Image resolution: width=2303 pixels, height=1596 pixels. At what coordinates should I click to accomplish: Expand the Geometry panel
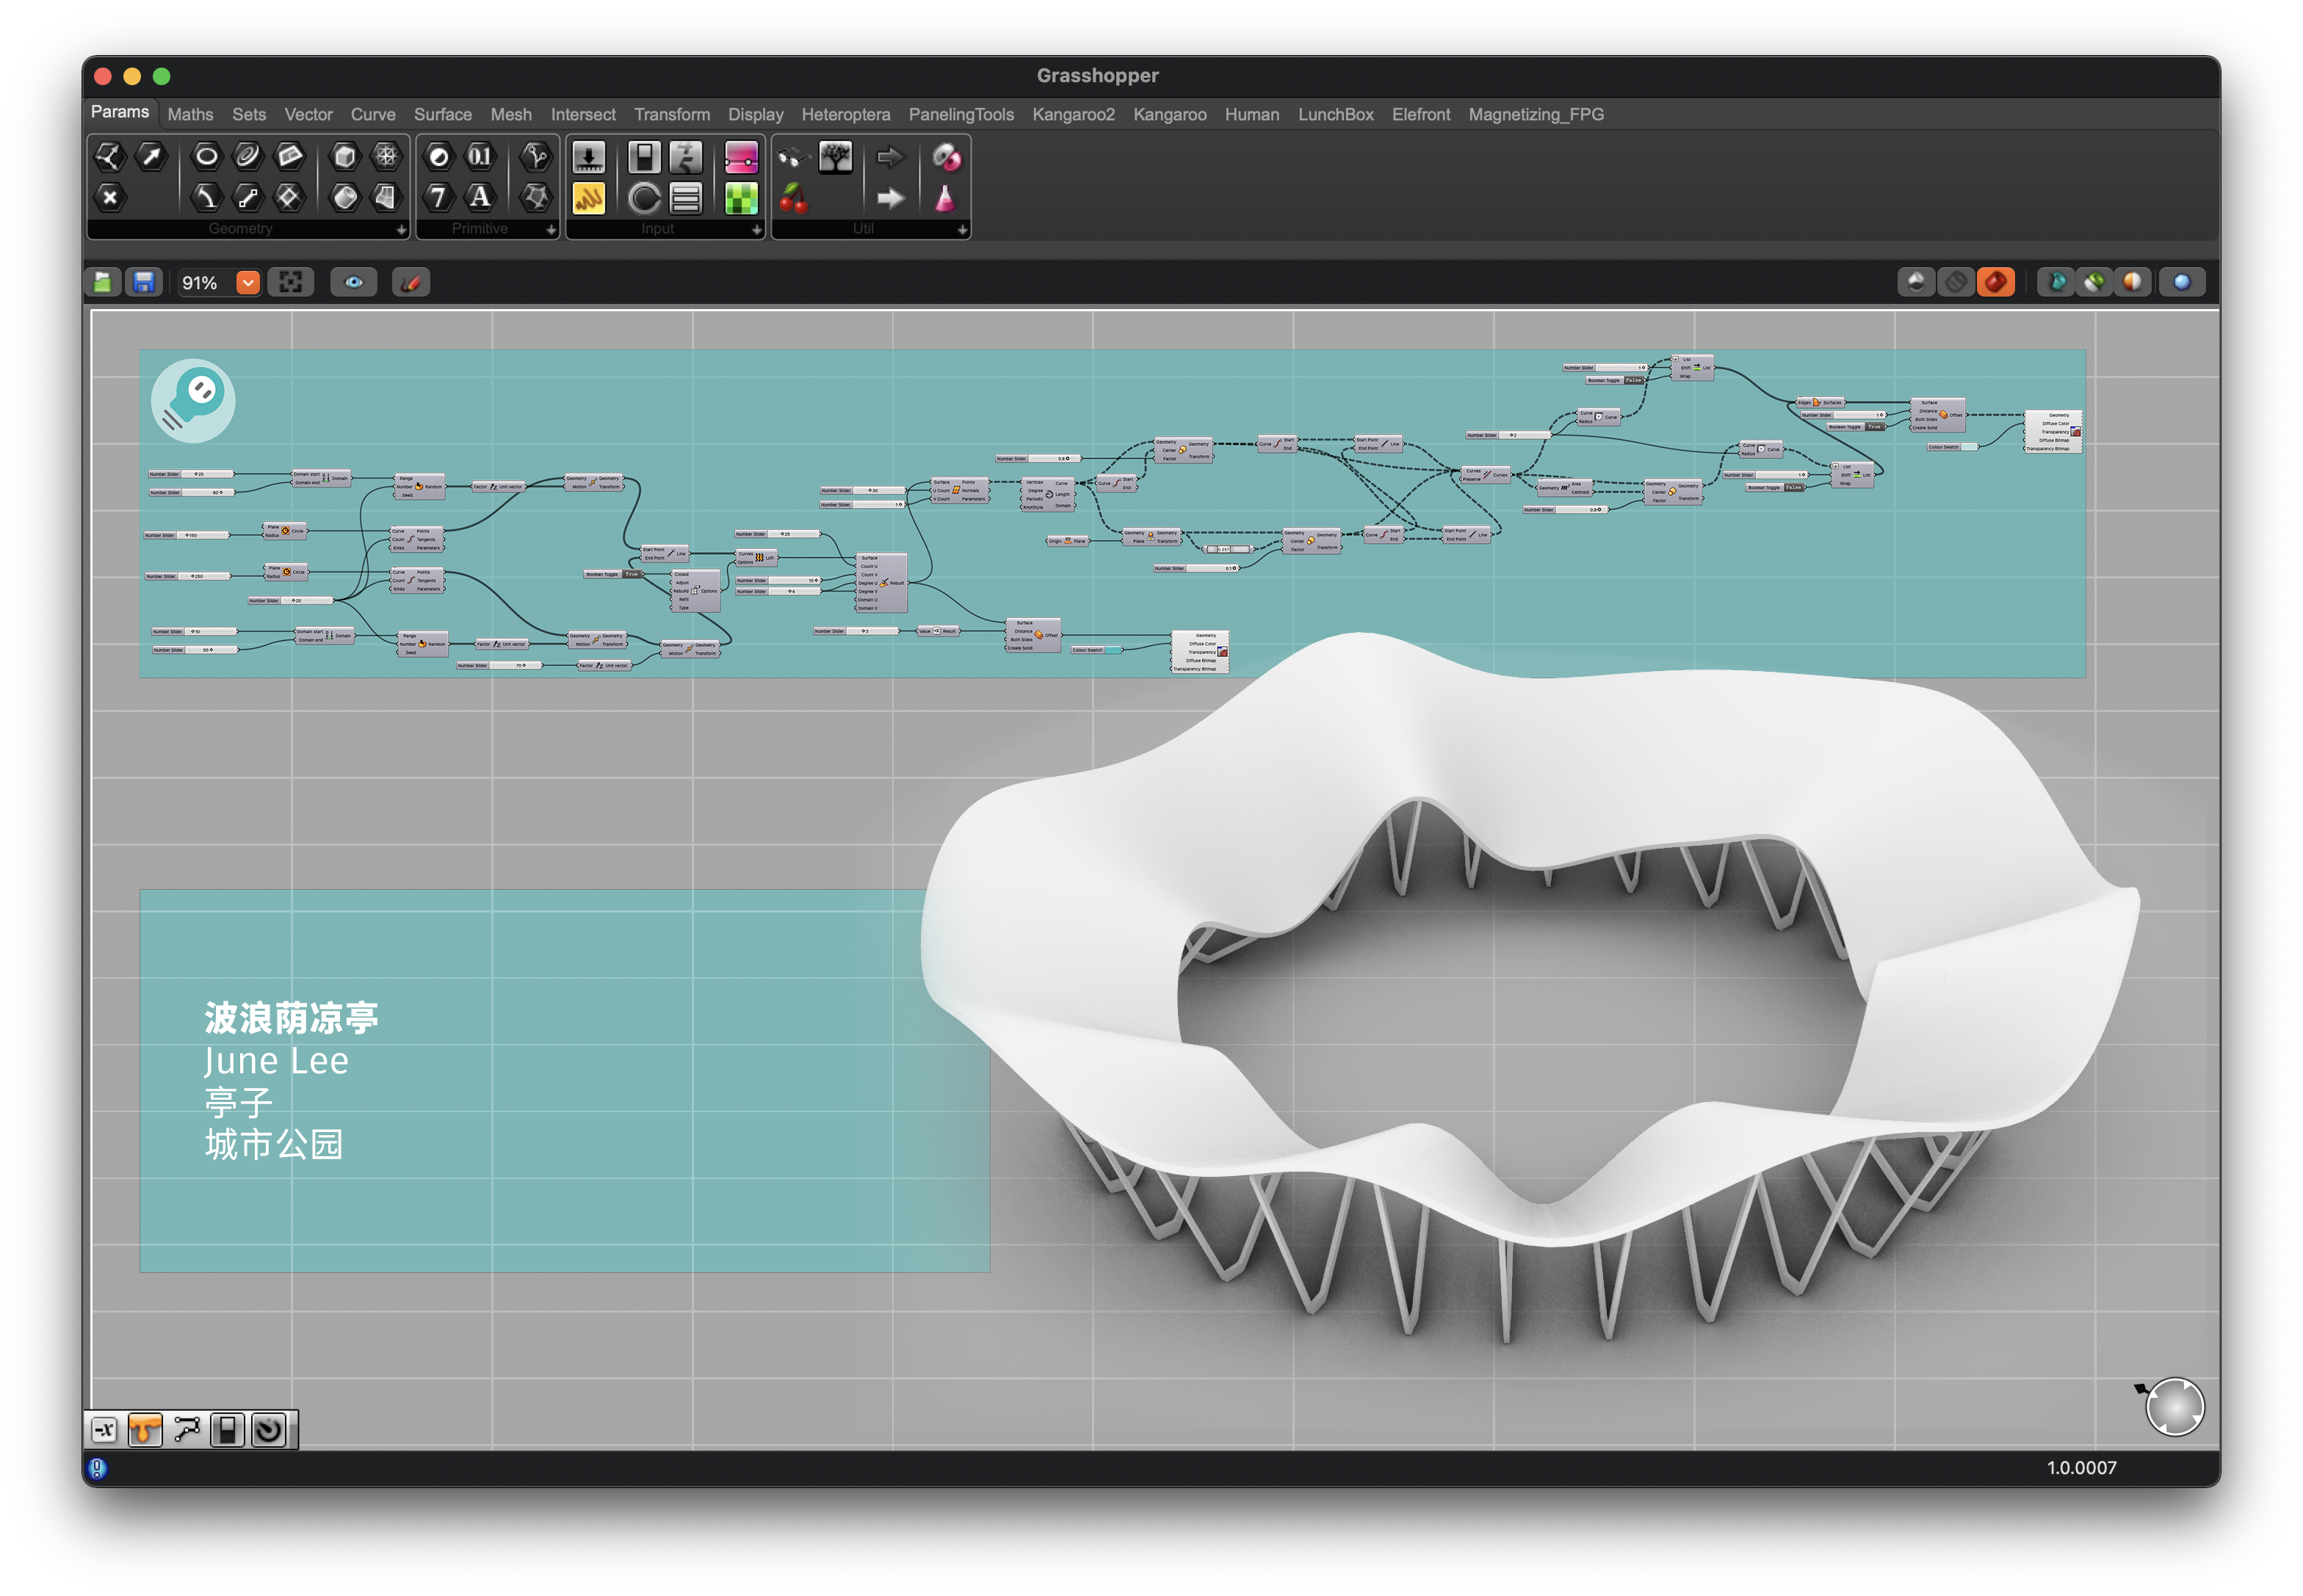point(401,230)
